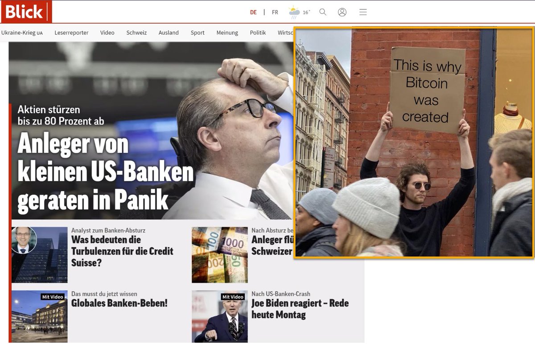535x344 pixels.
Task: Switch language to DE
Action: 253,12
